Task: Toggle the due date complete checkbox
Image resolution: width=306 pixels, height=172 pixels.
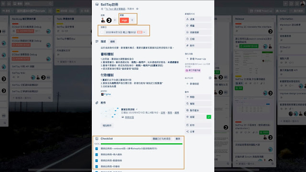Action: (102, 32)
